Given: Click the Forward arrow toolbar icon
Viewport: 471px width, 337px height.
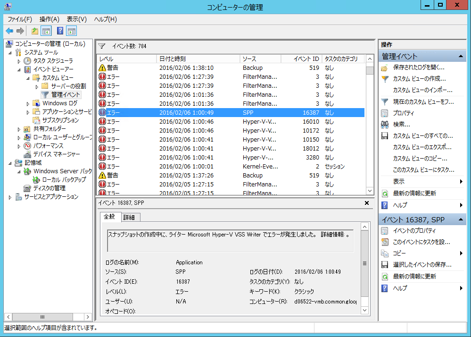Looking at the screenshot, I should pos(20,31).
